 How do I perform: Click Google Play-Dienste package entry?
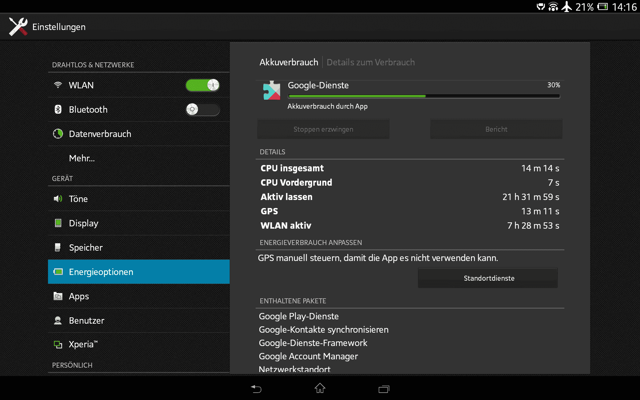coord(299,316)
